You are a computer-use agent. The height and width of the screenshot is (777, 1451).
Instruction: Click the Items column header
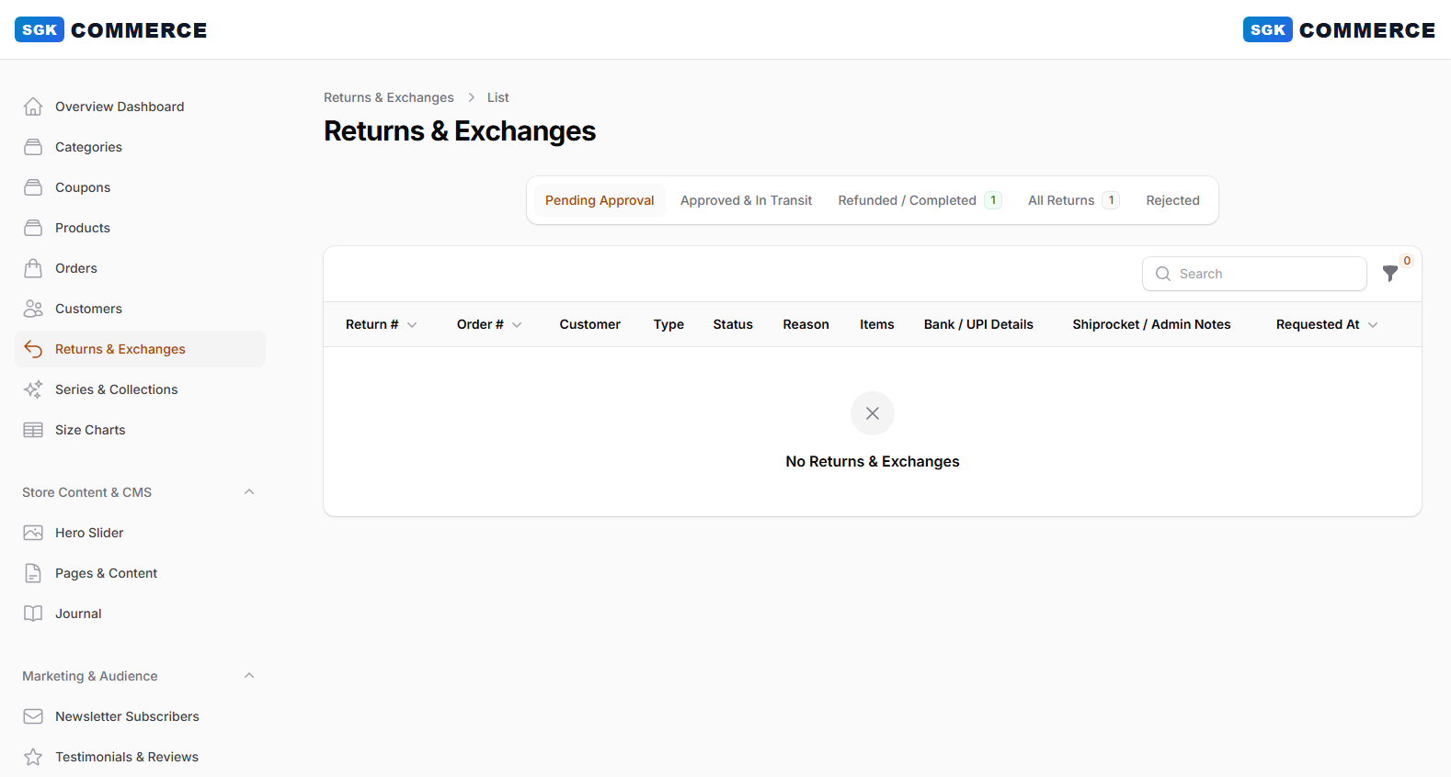pyautogui.click(x=877, y=324)
